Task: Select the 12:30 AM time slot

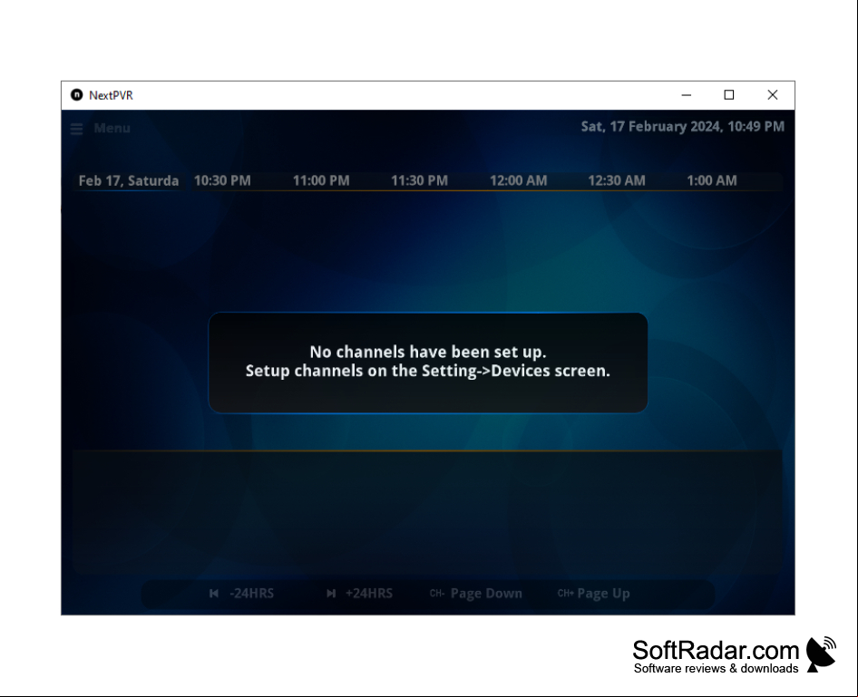Action: pos(617,180)
